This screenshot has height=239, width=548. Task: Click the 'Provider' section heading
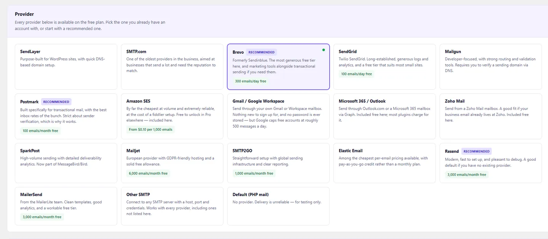(x=24, y=14)
